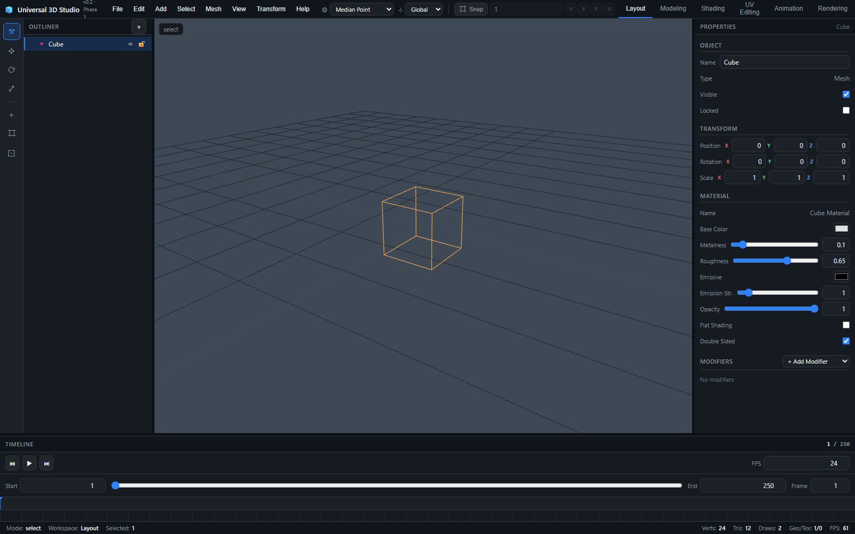Open the Mesh menu

[x=213, y=9]
